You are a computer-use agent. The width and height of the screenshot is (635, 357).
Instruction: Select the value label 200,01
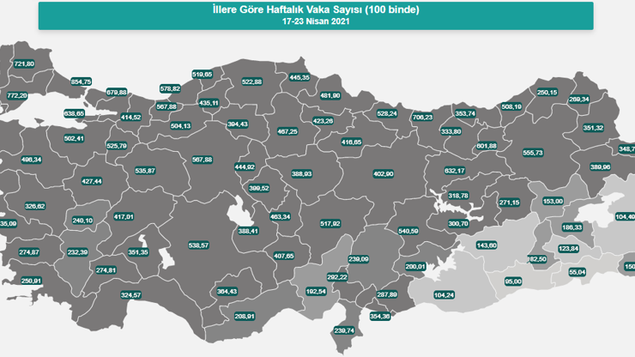pos(415,267)
